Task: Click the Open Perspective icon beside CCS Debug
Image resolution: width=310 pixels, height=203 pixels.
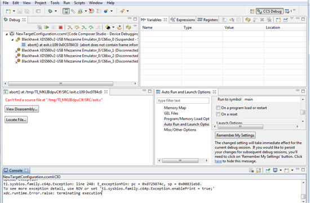Action: [253, 11]
